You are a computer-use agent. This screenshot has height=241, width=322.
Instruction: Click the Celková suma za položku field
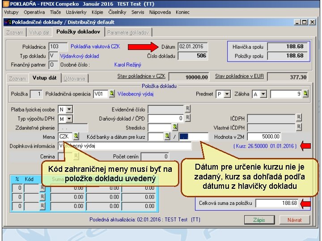tap(277, 203)
